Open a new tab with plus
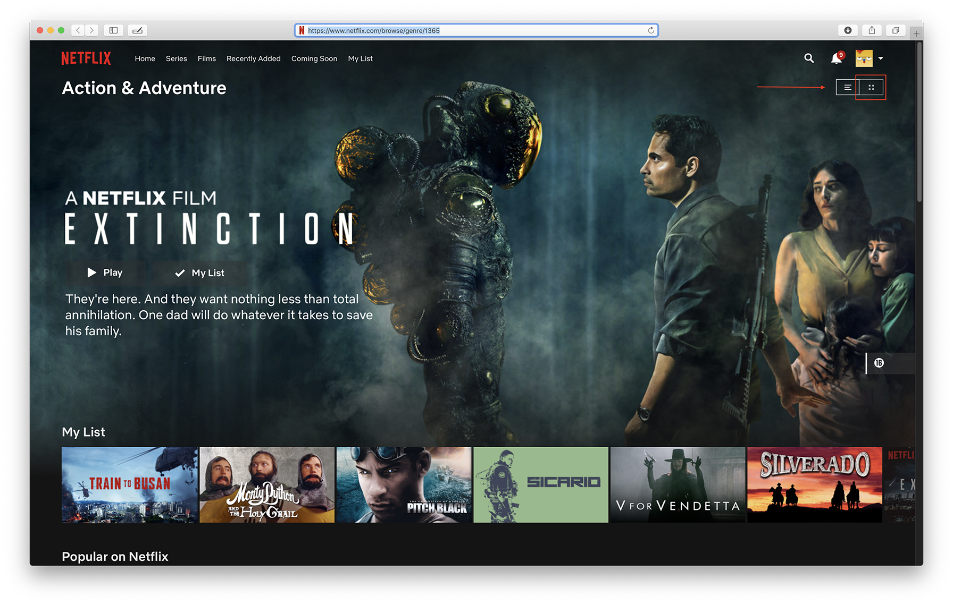 (916, 33)
